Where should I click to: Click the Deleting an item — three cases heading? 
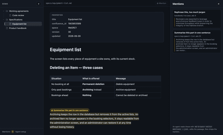tap(76, 68)
